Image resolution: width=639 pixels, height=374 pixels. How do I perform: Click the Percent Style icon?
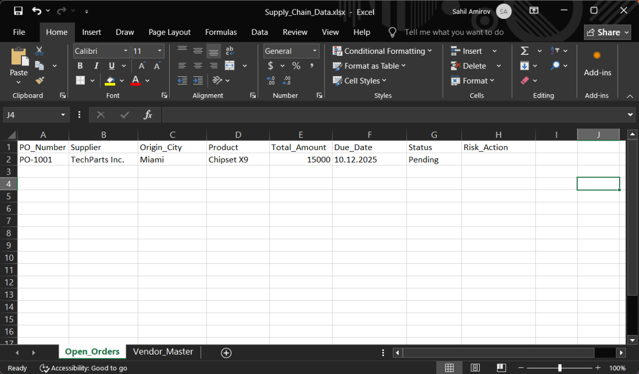[x=296, y=66]
